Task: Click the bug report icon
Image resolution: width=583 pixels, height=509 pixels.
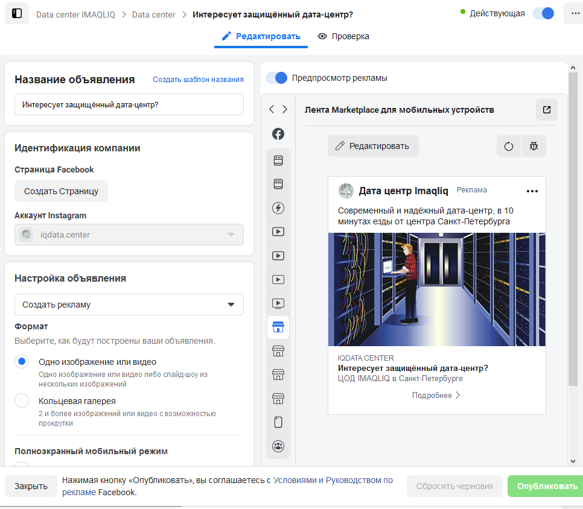Action: pyautogui.click(x=534, y=146)
